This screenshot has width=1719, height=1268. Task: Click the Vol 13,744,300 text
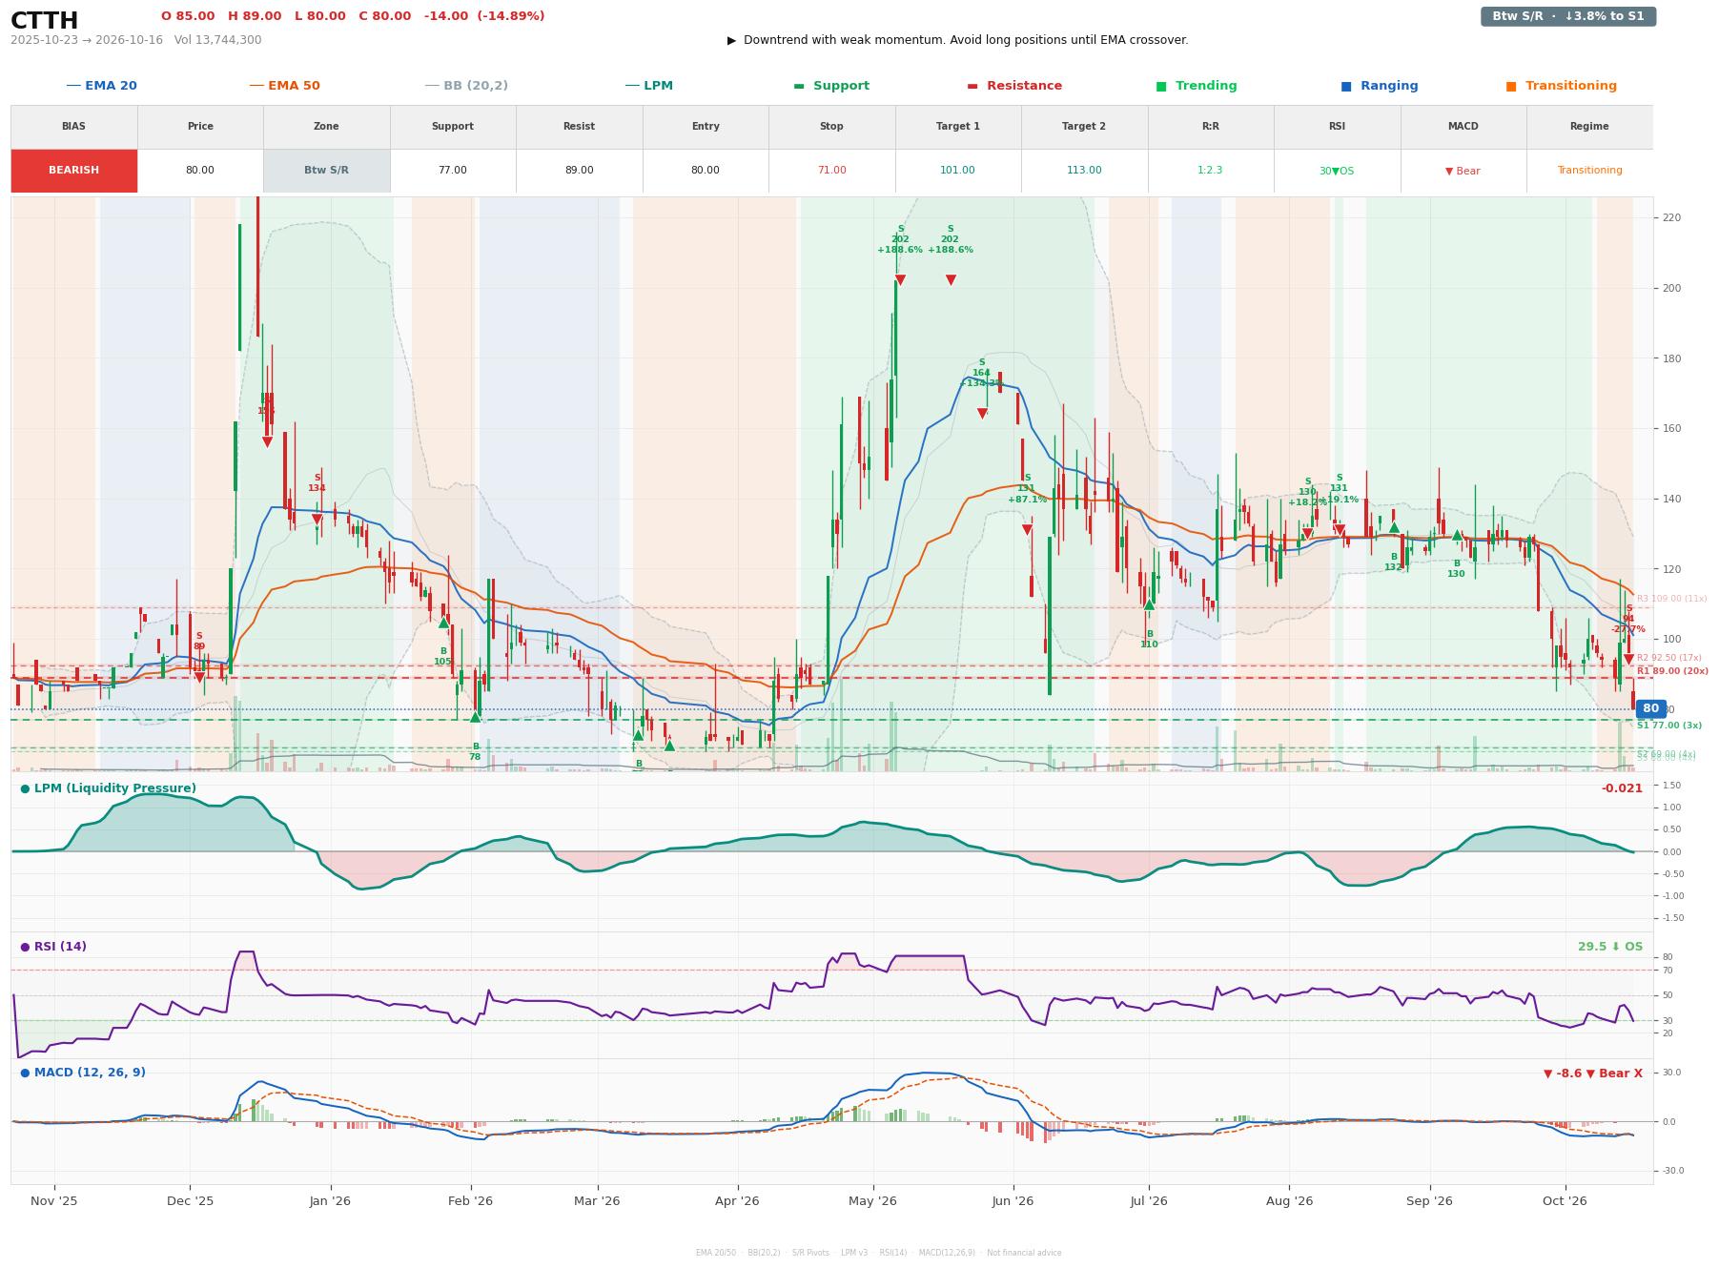[217, 40]
